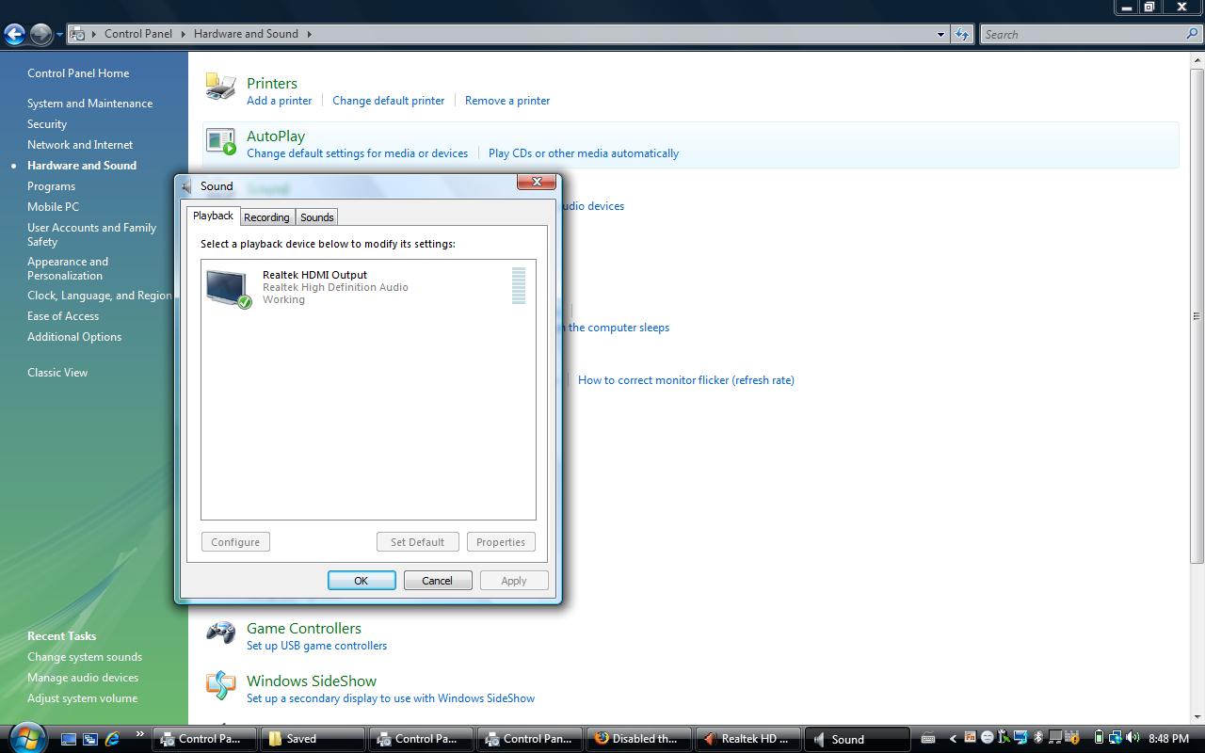Click Change default printer link
This screenshot has height=753, width=1205.
pyautogui.click(x=388, y=101)
